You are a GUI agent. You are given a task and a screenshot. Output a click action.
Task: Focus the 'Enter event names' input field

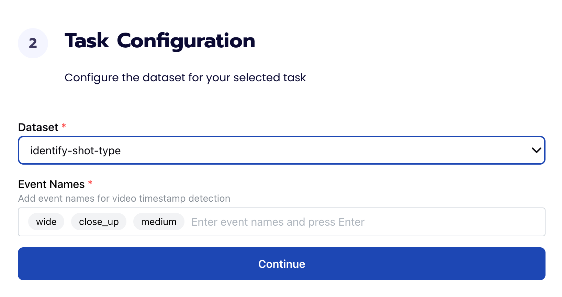click(x=278, y=222)
